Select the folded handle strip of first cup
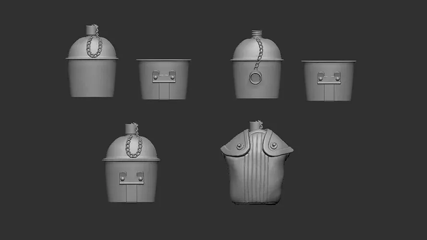Viewport: 427px width, 240px height. pyautogui.click(x=164, y=91)
